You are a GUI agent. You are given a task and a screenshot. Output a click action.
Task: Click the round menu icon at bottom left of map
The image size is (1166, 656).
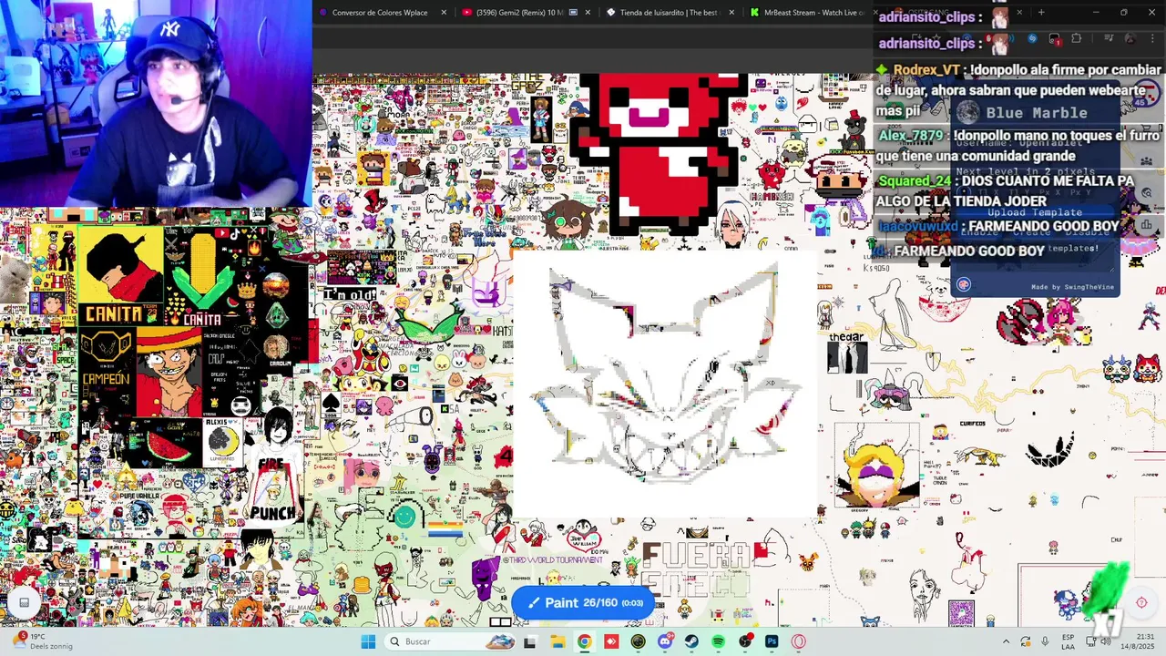24,602
